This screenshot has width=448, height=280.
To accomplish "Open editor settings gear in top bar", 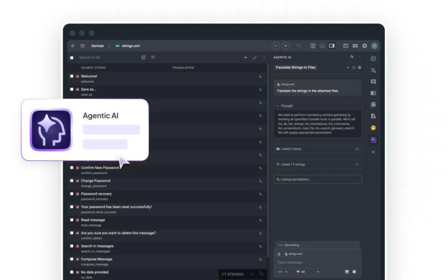I will (365, 46).
